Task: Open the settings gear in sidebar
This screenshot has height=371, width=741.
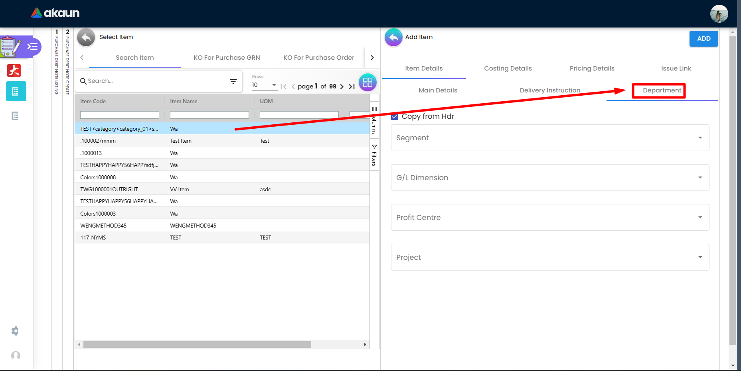Action: point(15,331)
